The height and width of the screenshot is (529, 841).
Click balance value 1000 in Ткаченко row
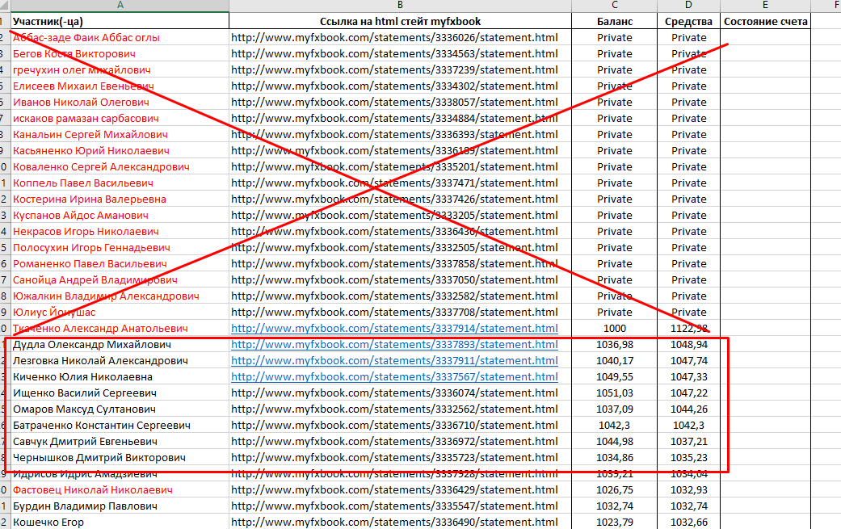[614, 328]
